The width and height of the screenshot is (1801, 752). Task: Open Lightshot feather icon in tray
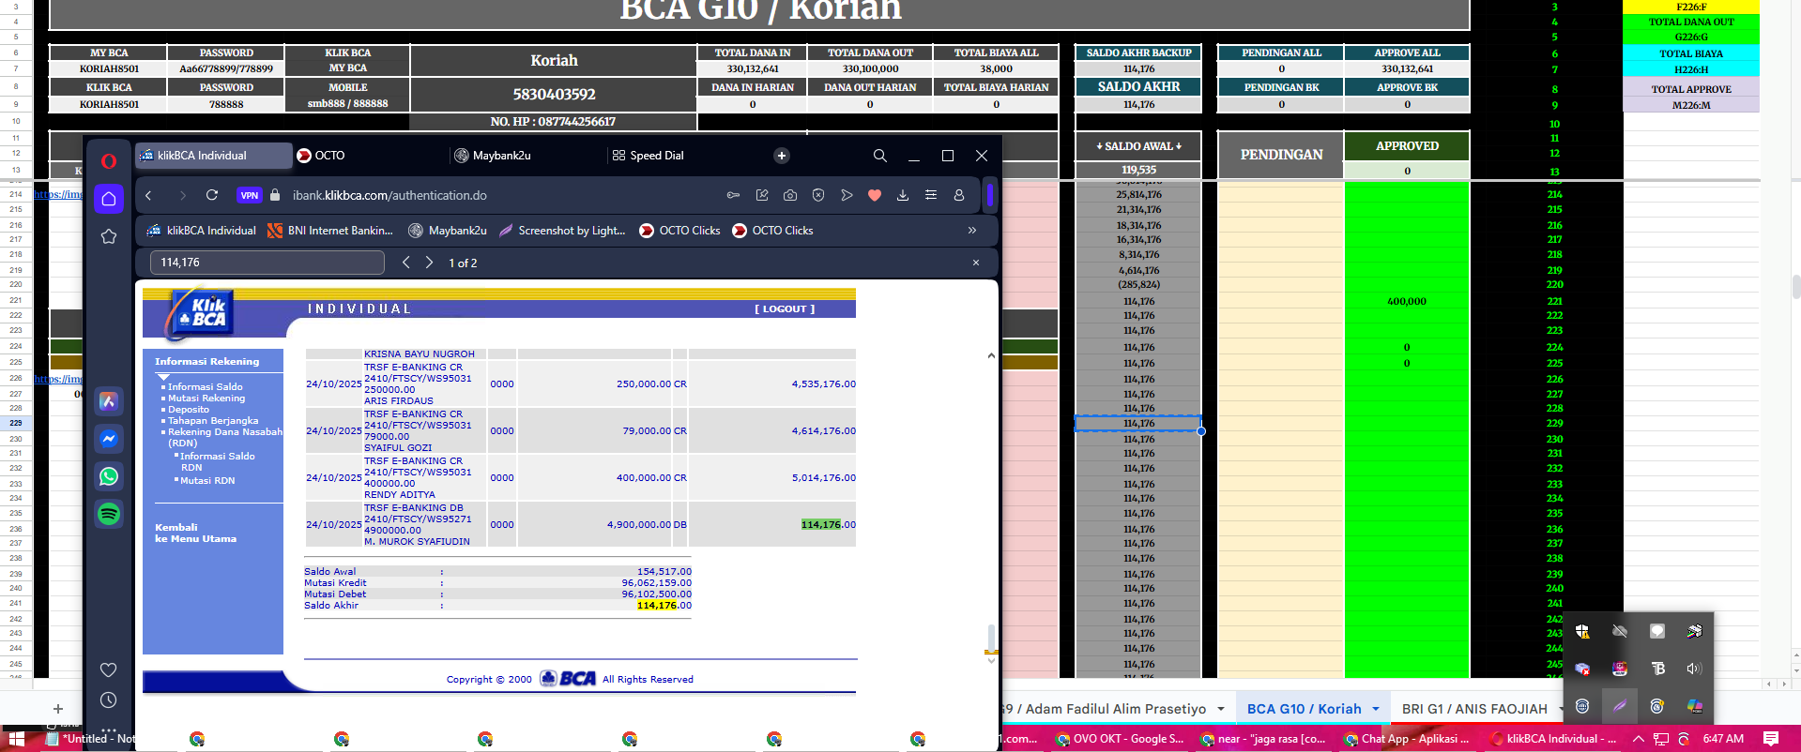pos(1620,706)
